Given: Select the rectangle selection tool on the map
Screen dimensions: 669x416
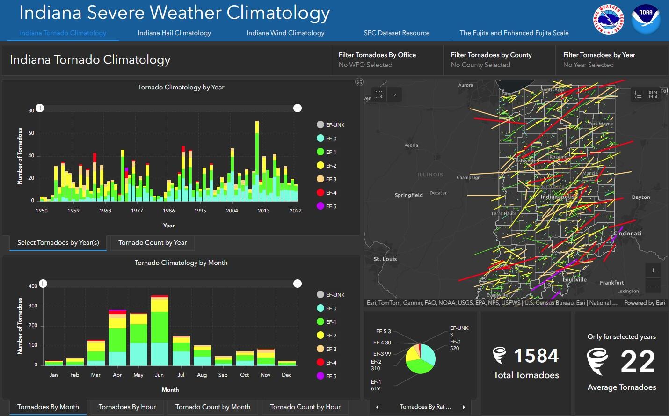Looking at the screenshot, I should point(380,94).
